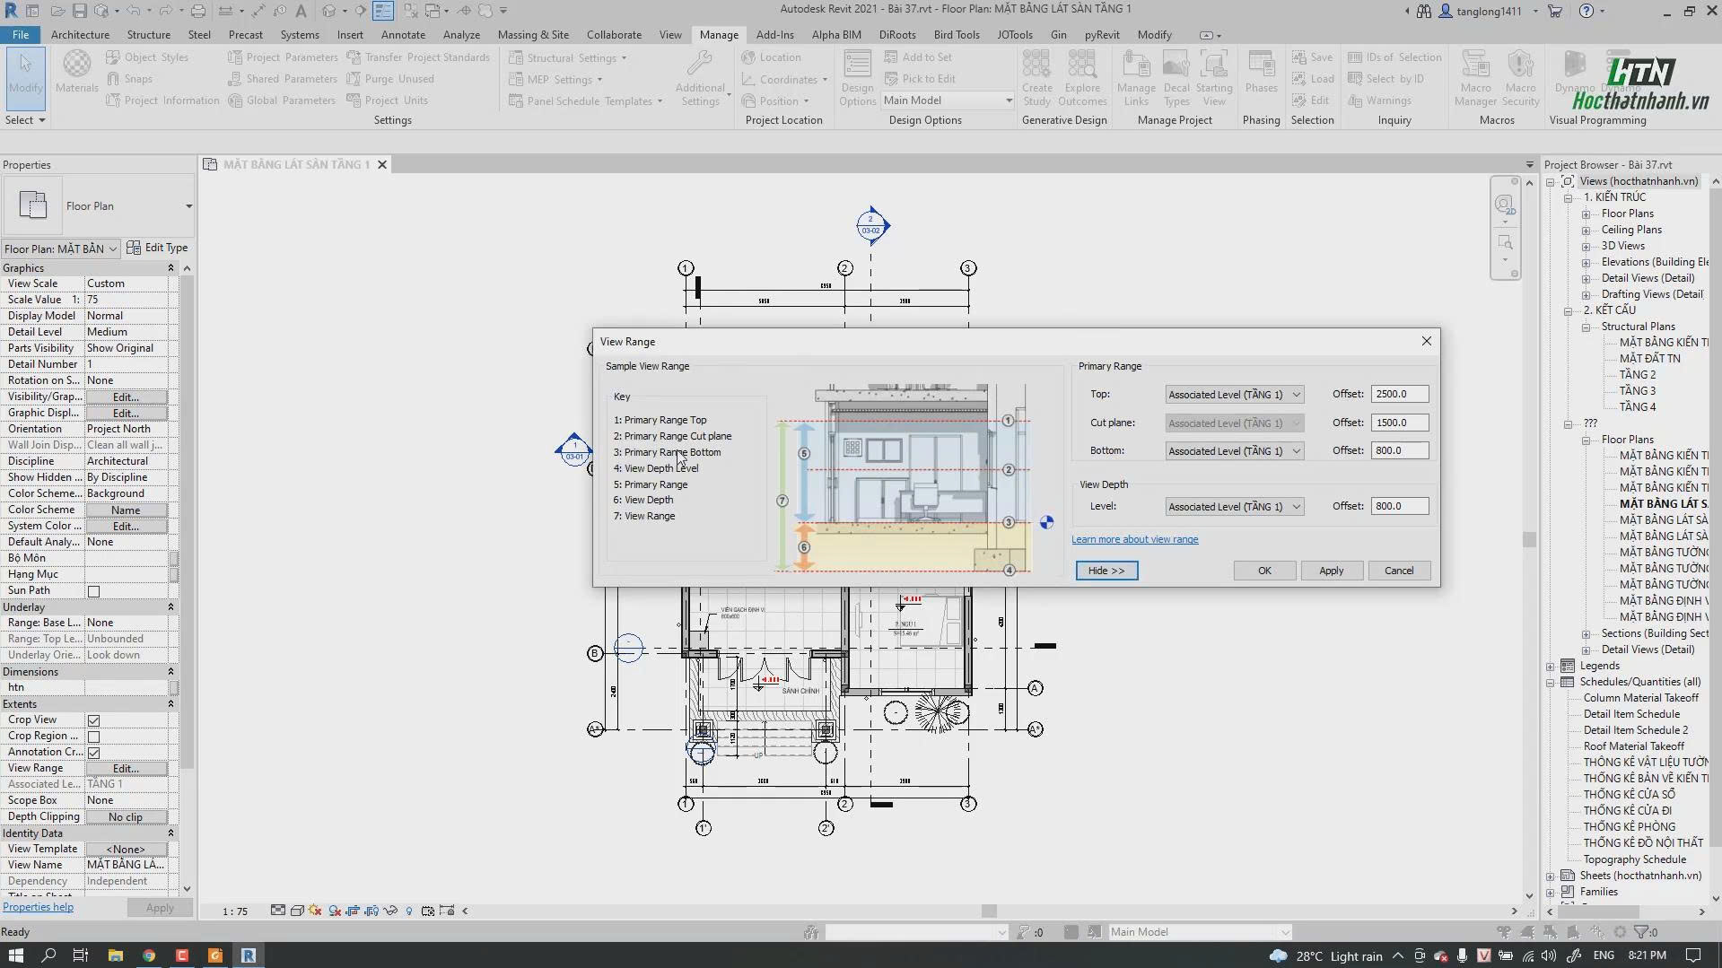
Task: Open the Phases tool
Action: (1261, 72)
